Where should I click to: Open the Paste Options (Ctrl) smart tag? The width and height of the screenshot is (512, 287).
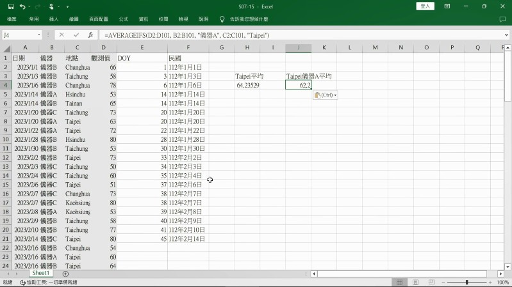tap(326, 95)
